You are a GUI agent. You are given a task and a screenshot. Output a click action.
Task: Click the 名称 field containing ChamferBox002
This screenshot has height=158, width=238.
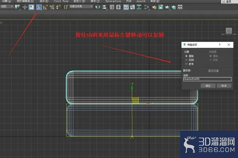207,79
